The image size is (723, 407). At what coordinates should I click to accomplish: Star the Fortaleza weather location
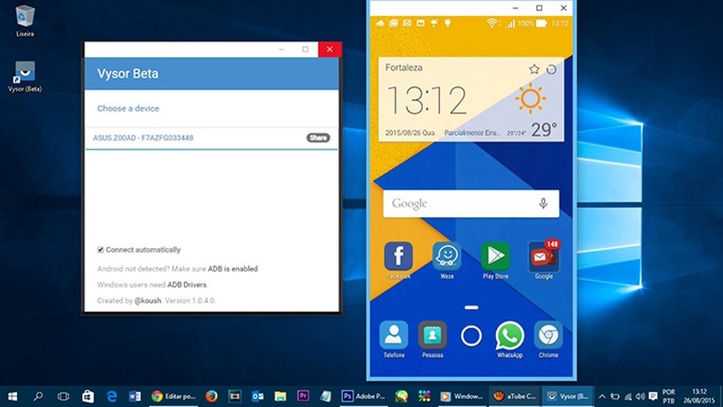(x=534, y=69)
